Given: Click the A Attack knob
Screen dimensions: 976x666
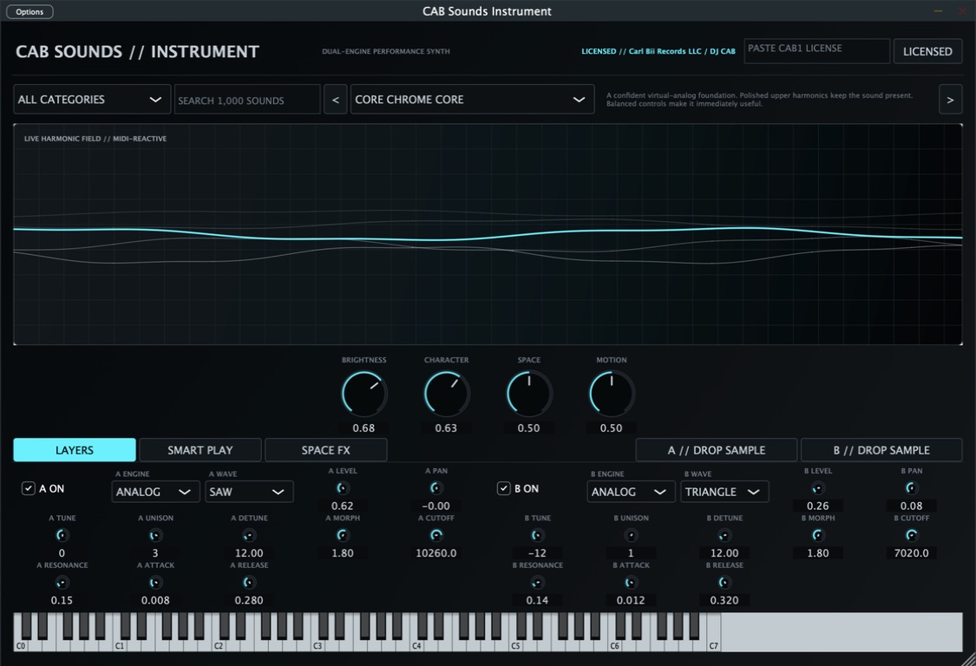Looking at the screenshot, I should point(155,583).
